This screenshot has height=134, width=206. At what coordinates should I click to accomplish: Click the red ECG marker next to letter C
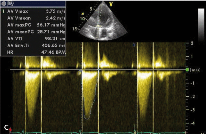click(x=10, y=130)
